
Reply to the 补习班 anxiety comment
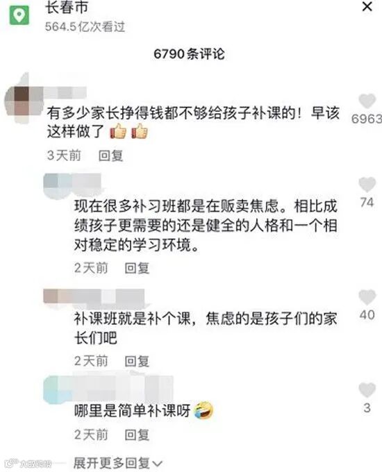[x=137, y=268]
